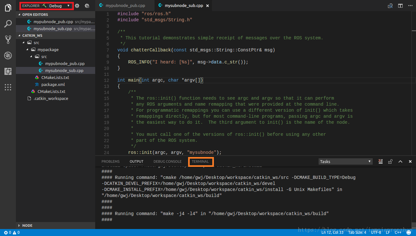Open the Source Control view
This screenshot has width=416, height=236.
(8, 40)
